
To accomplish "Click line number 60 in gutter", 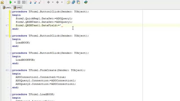I will click(x=7, y=70).
